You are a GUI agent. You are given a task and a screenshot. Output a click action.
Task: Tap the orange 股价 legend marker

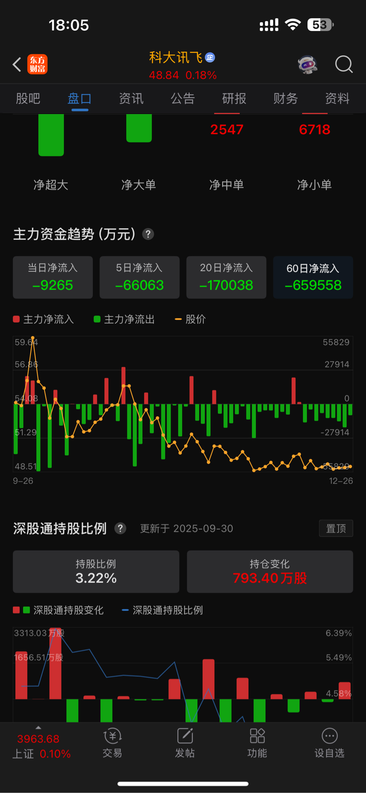(178, 319)
